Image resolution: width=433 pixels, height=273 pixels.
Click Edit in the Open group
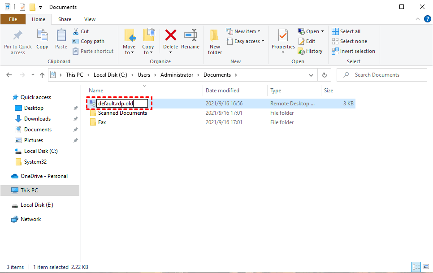click(307, 41)
